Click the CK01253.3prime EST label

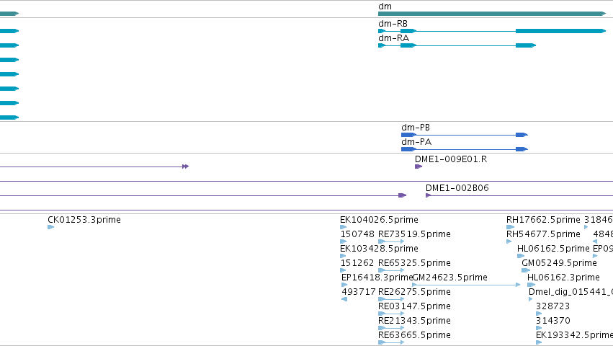click(x=84, y=220)
